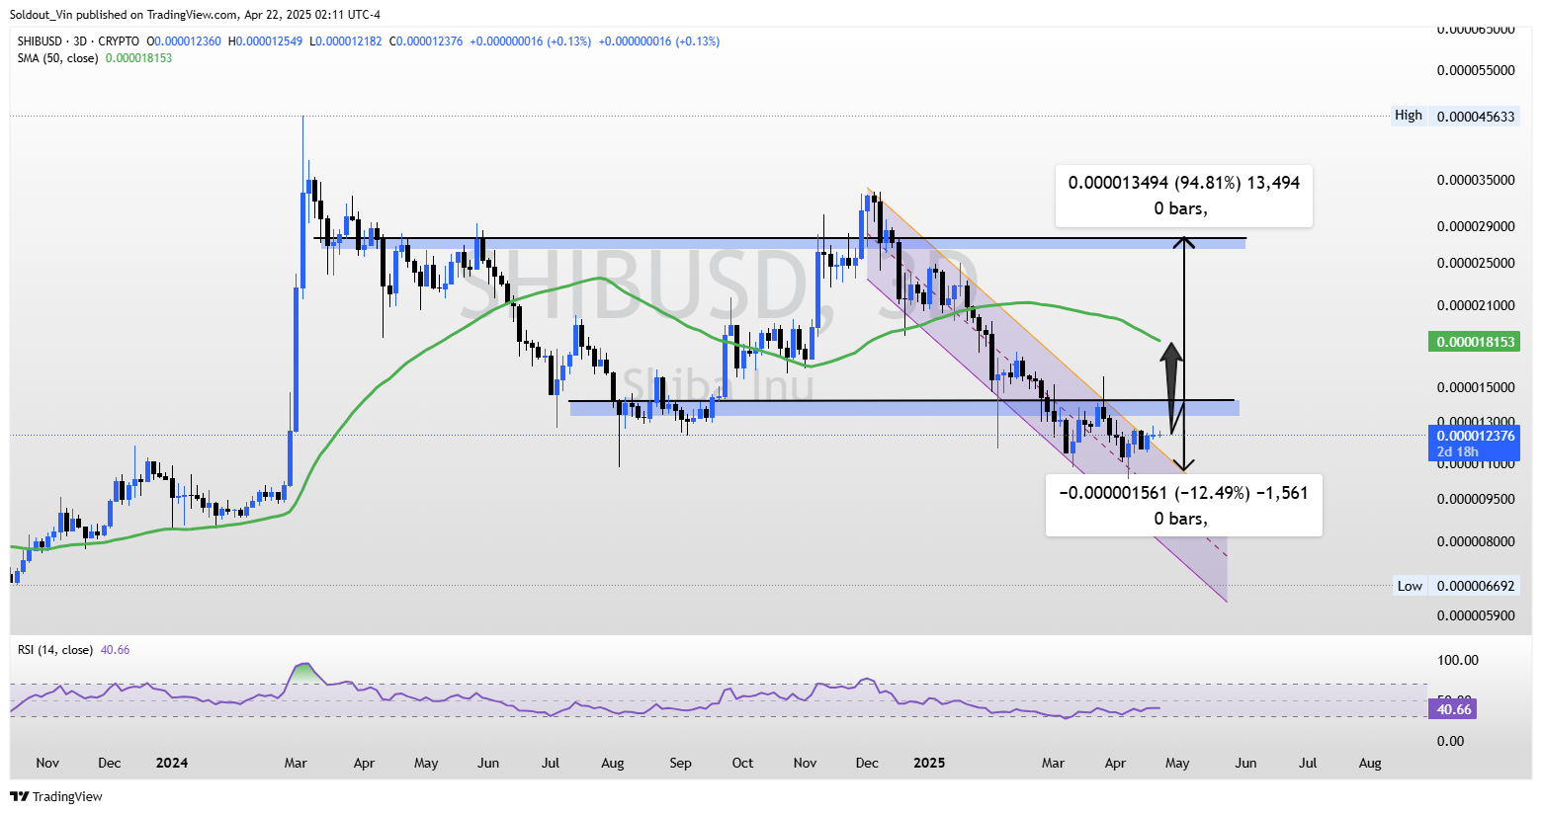
Task: Click the 0.000055000 price axis label
Action: [x=1475, y=71]
